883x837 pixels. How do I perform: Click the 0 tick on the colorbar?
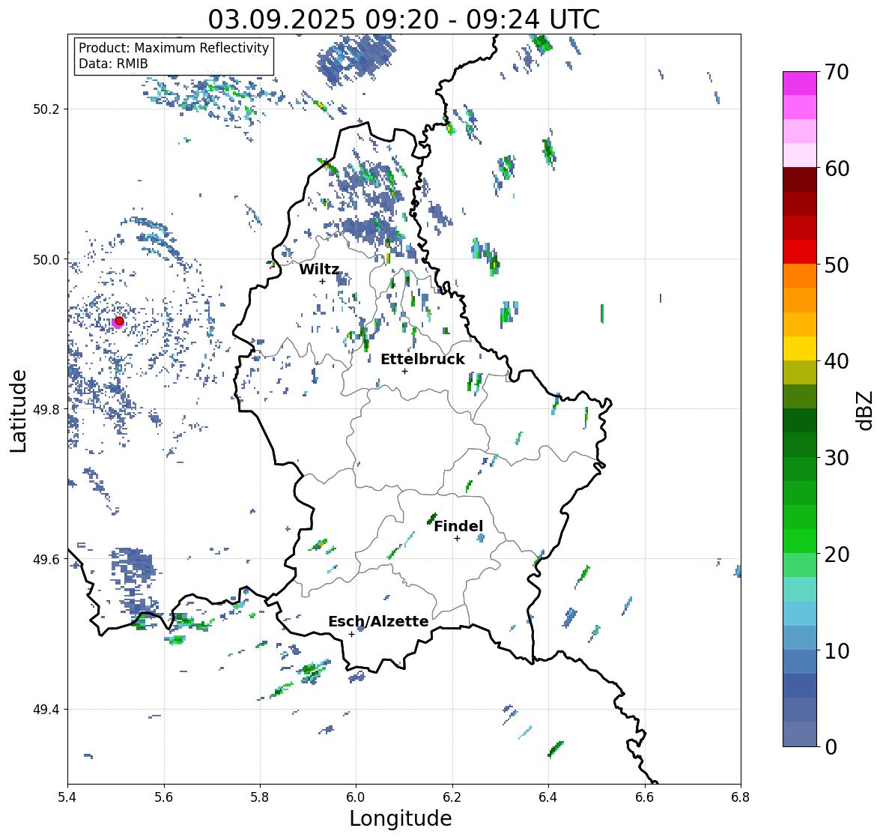(831, 747)
